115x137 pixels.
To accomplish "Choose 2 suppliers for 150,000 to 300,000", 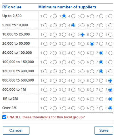I will (x=54, y=72).
